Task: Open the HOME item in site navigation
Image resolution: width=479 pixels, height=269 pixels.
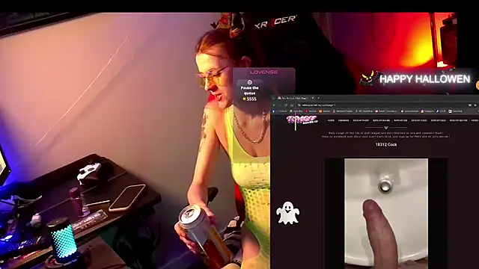Action: 331,120
